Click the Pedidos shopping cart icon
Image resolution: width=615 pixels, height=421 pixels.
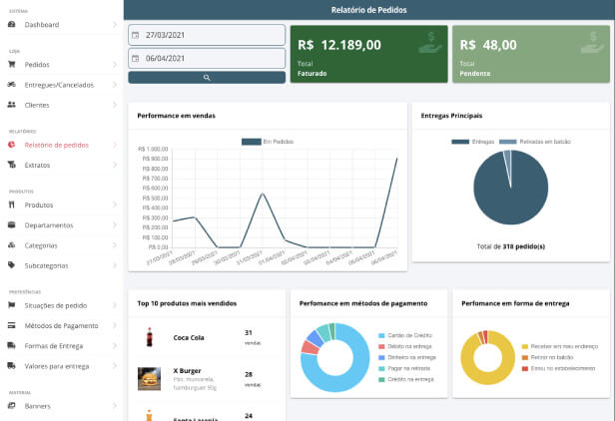coord(11,64)
